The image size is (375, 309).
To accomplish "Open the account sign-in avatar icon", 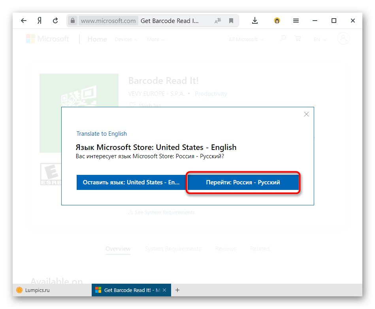I will click(x=343, y=38).
